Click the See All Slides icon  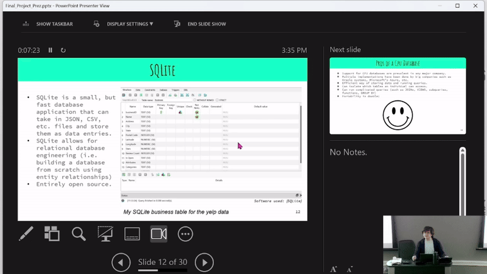tap(52, 234)
